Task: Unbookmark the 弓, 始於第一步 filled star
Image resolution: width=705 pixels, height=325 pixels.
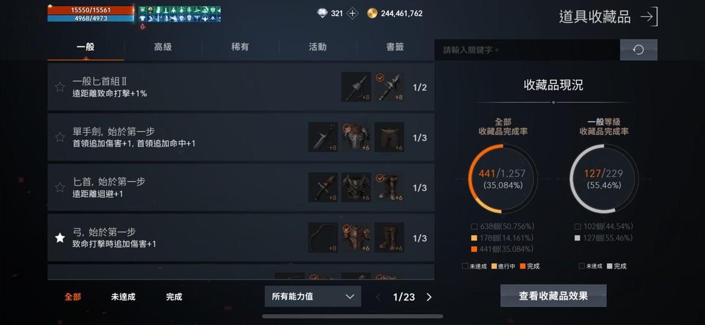Action: tap(60, 238)
